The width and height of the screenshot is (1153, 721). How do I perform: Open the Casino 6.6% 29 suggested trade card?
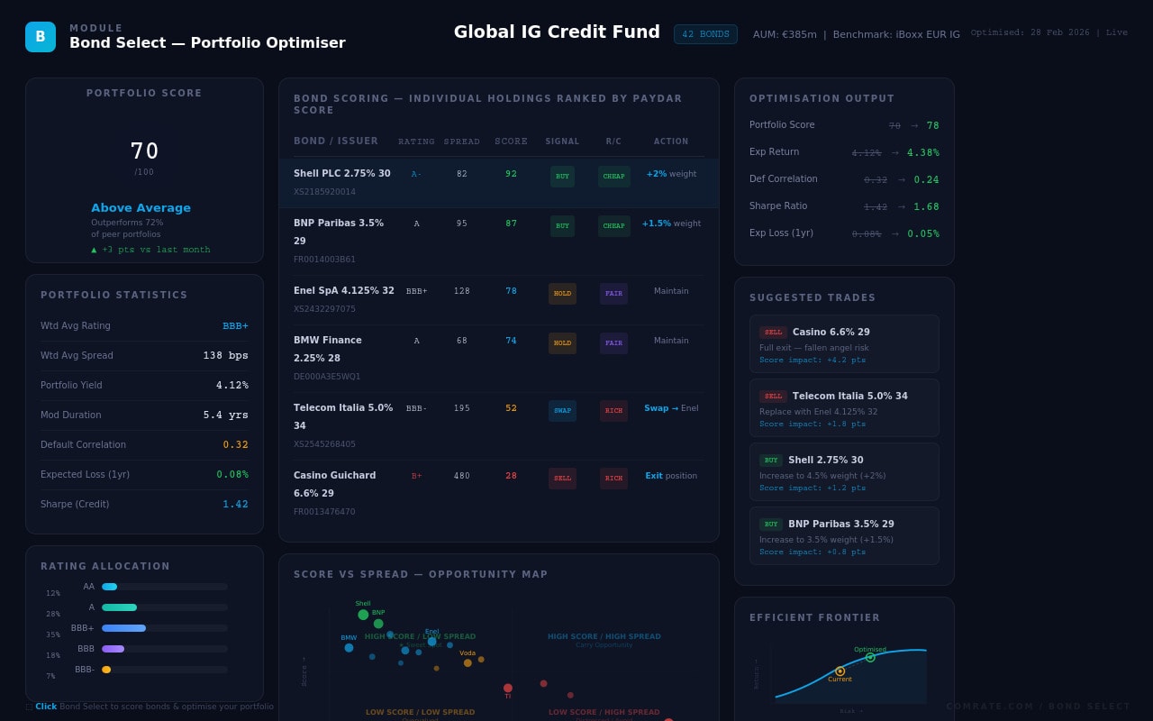(844, 344)
